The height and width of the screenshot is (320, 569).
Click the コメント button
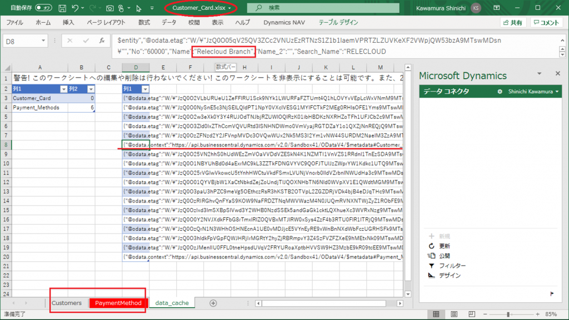coord(547,22)
